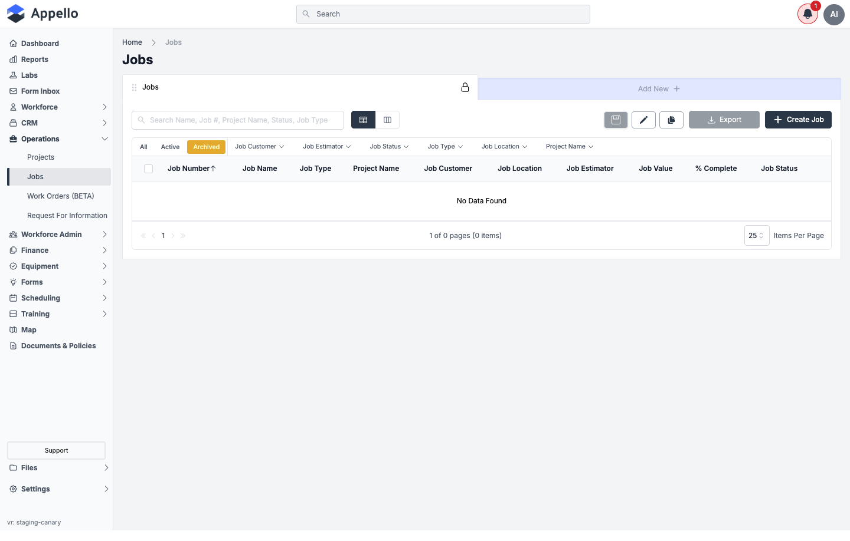Focus the jobs search field
The width and height of the screenshot is (850, 541).
[x=238, y=120]
